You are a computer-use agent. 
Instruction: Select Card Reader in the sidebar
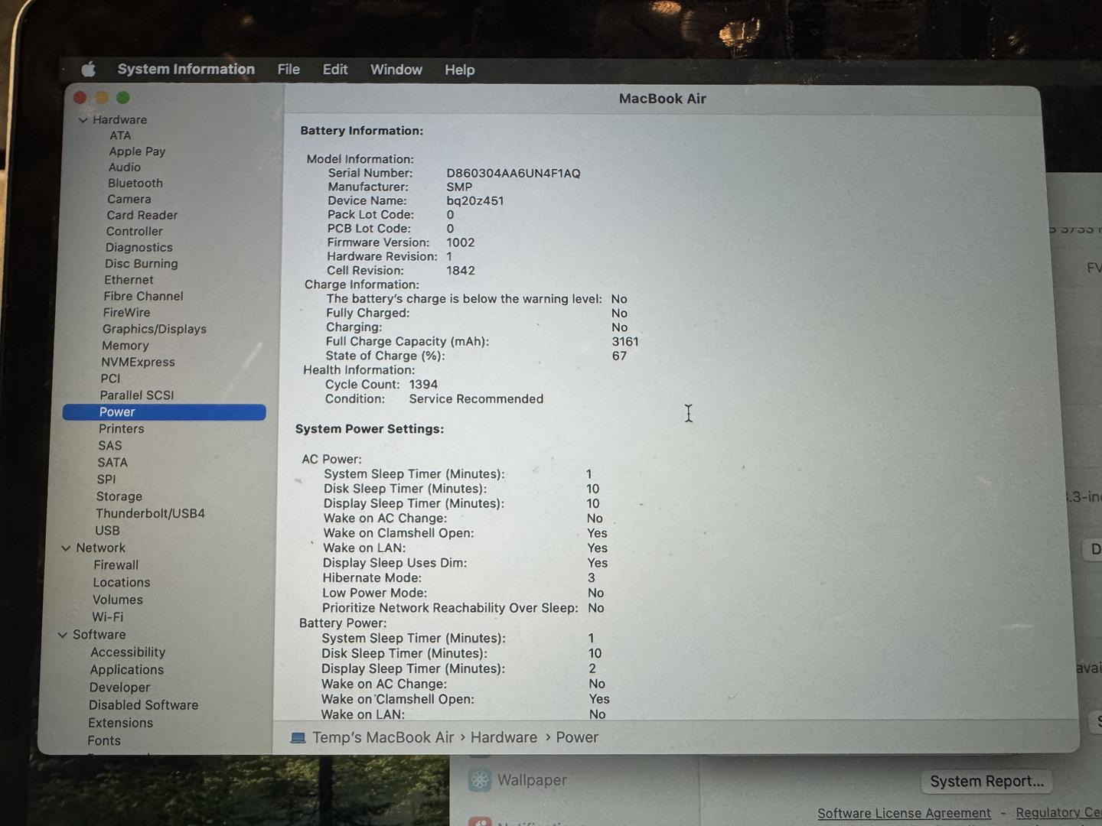pyautogui.click(x=142, y=216)
